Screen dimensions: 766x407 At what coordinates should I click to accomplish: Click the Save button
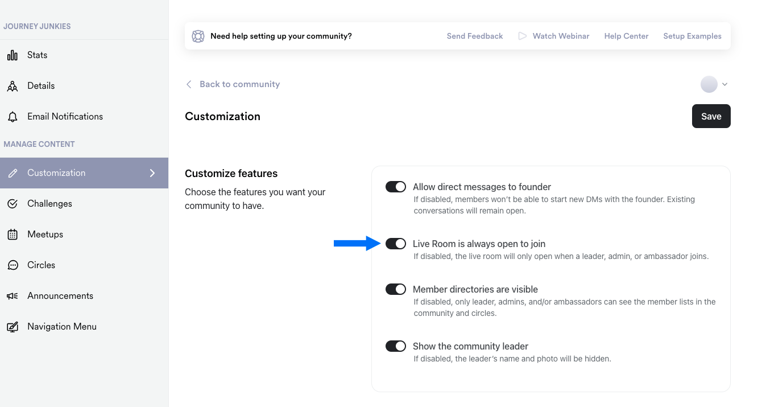click(711, 116)
